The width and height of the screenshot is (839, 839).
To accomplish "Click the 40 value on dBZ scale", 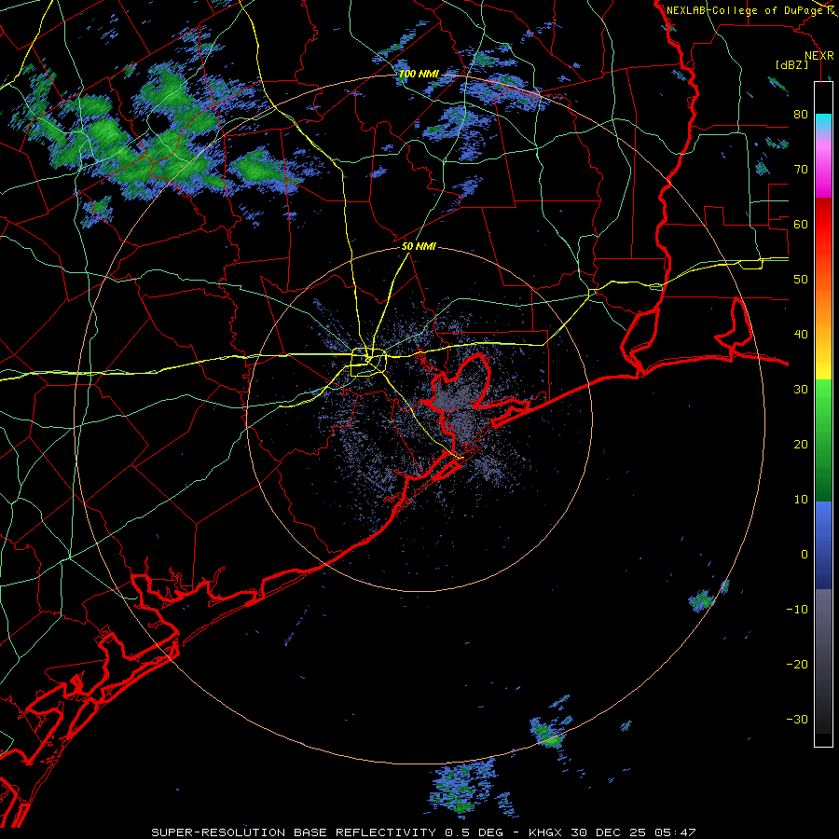I will pyautogui.click(x=801, y=335).
